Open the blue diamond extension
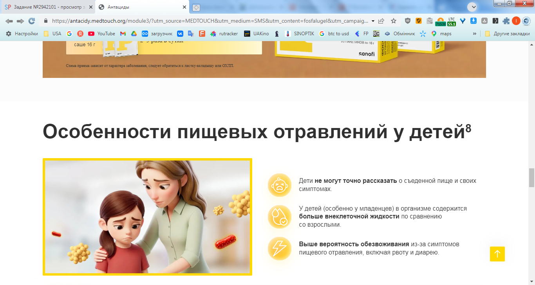The height and width of the screenshot is (285, 535). click(x=463, y=21)
